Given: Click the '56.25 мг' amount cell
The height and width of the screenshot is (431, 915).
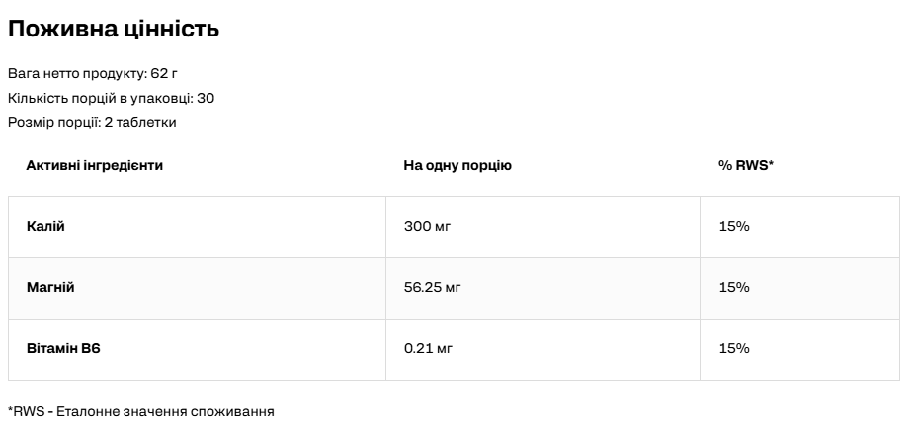Looking at the screenshot, I should click(433, 288).
